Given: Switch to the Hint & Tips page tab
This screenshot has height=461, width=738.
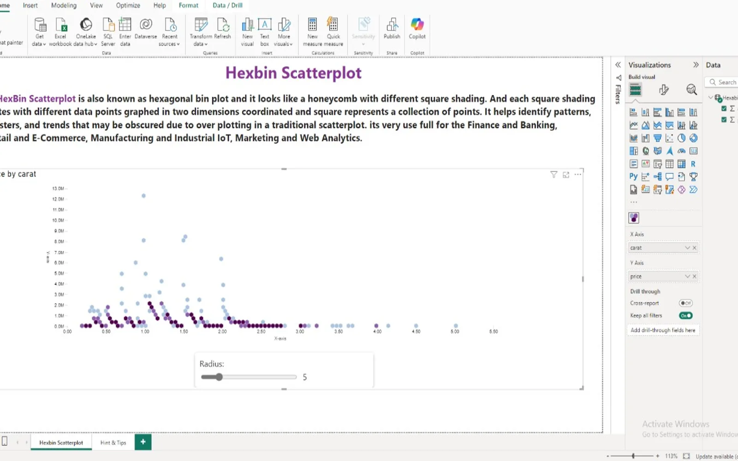Looking at the screenshot, I should point(113,443).
